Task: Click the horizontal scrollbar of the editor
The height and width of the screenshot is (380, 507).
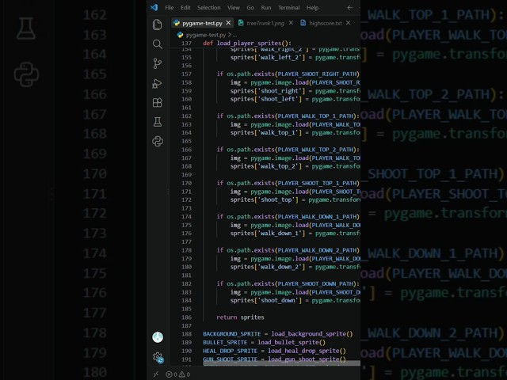Action: (x=281, y=363)
